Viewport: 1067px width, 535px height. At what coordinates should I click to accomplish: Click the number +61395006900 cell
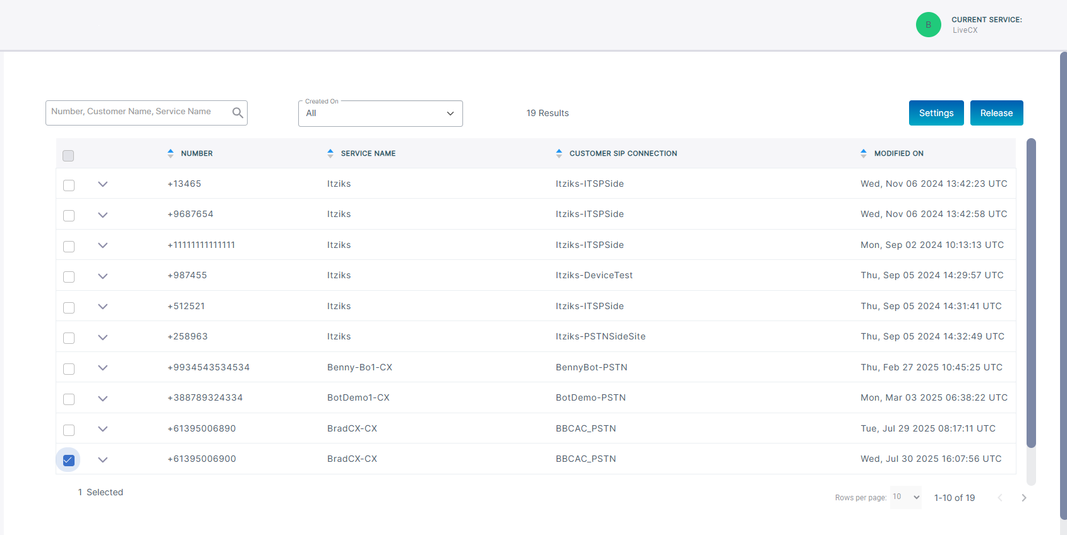(202, 459)
